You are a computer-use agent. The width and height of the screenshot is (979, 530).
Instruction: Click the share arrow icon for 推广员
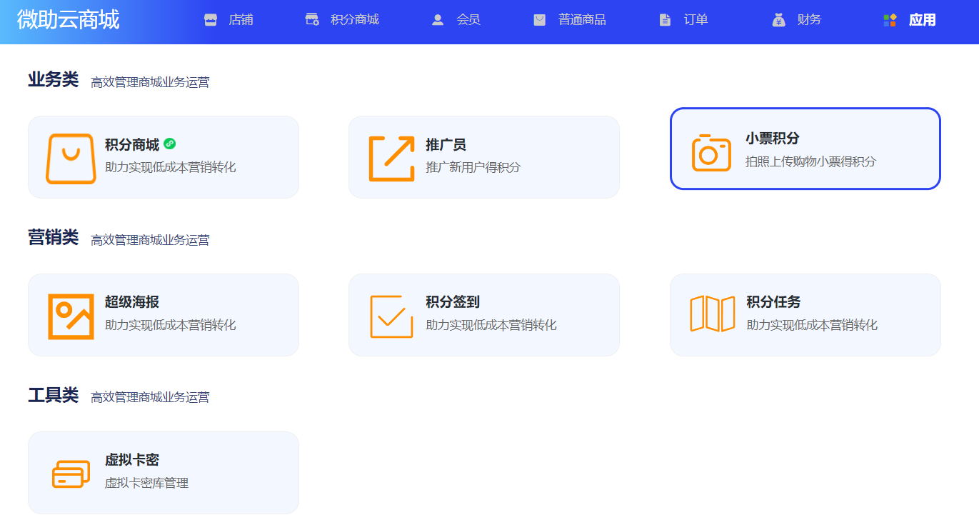(x=391, y=158)
